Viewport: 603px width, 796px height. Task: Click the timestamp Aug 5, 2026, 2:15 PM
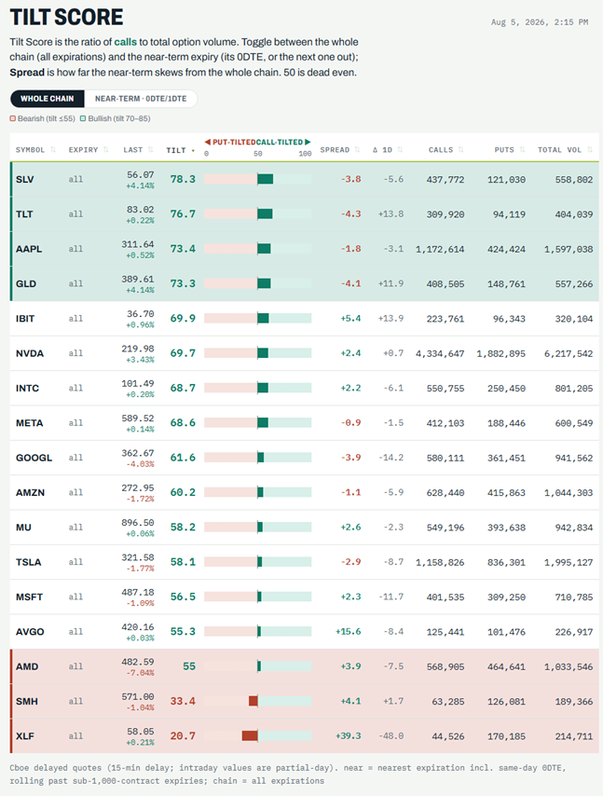point(540,21)
